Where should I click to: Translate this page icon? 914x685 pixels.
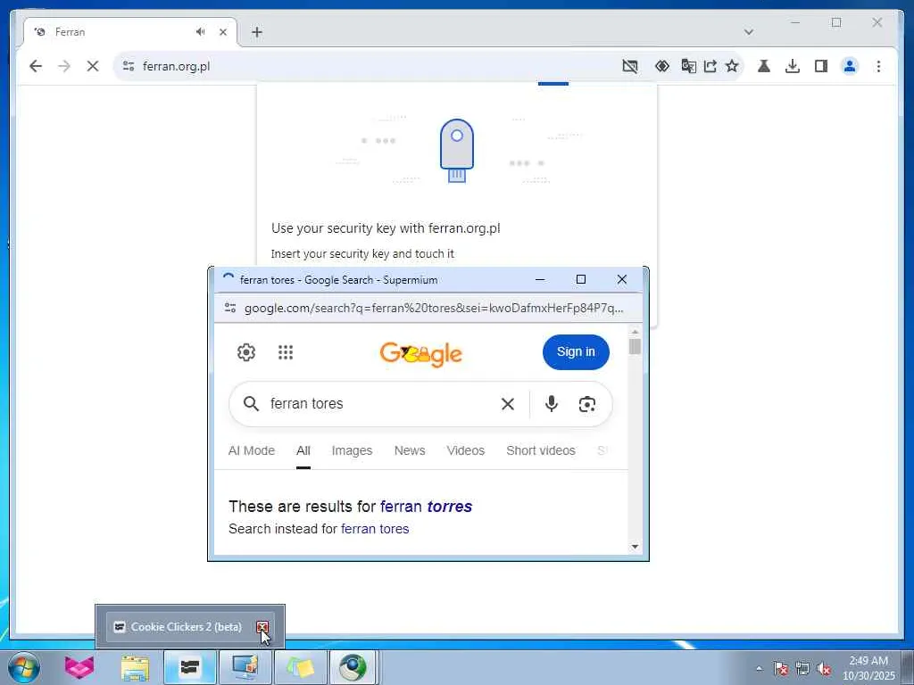[x=688, y=66]
